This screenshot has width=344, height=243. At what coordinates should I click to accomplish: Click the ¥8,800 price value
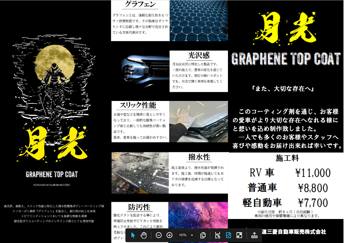[x=313, y=188]
